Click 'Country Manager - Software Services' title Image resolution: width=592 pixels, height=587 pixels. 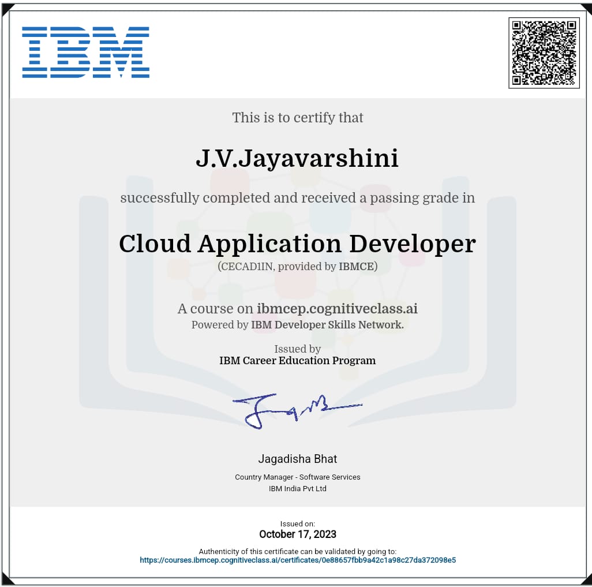coord(298,477)
